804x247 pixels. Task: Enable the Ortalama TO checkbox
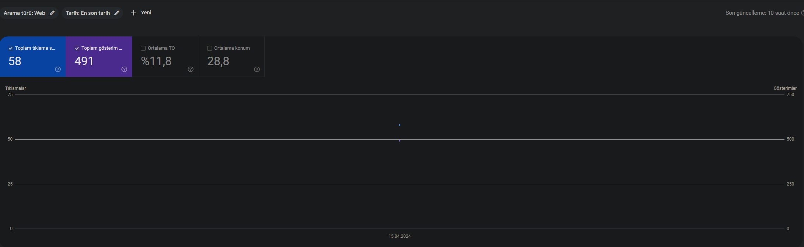coord(143,48)
